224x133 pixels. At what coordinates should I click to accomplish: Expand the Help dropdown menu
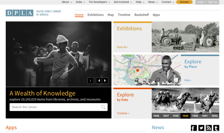[x=140, y=2]
